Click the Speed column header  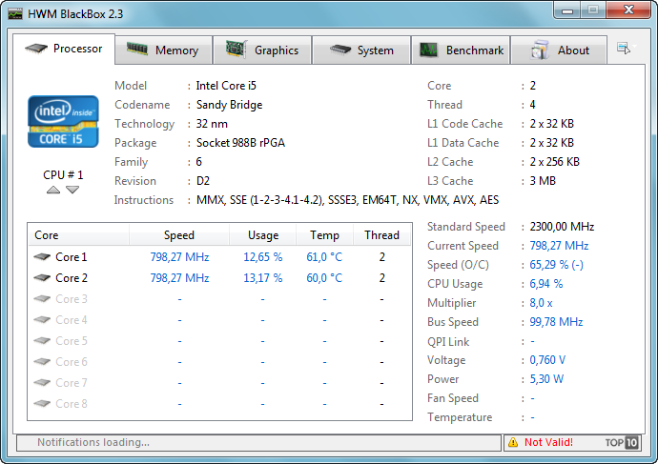(179, 234)
